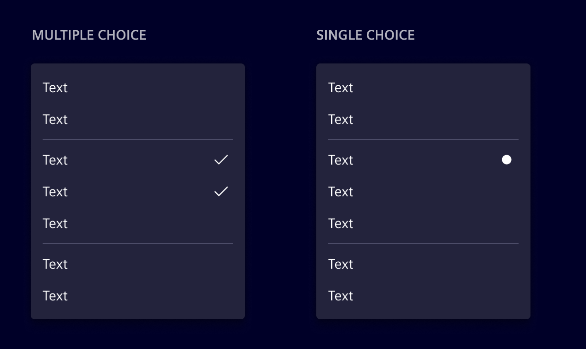Click the MULTIPLE CHOICE heading
586x349 pixels.
point(89,35)
